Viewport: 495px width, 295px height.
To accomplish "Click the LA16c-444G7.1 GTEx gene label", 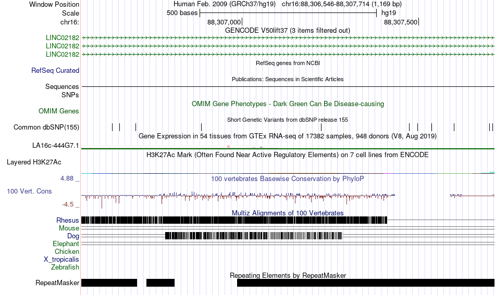I will pos(56,146).
